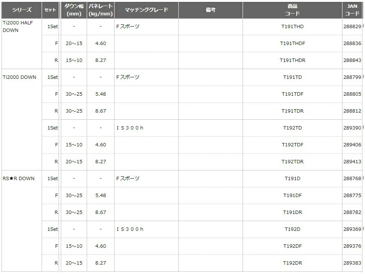Image resolution: width=365 pixels, height=274 pixels.
Task: Select the Ti2000 DOWN series cell
Action: click(x=20, y=77)
